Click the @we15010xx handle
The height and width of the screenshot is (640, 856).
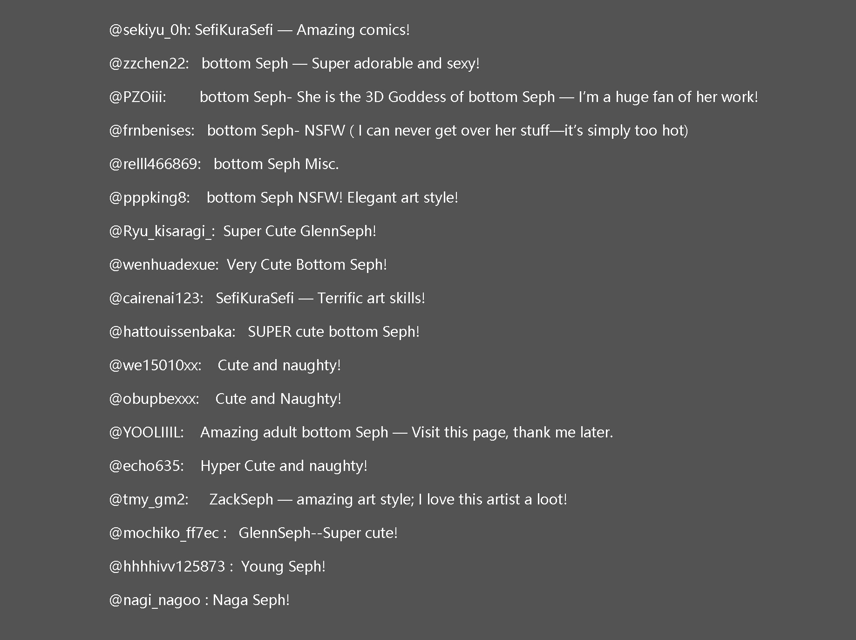(154, 366)
